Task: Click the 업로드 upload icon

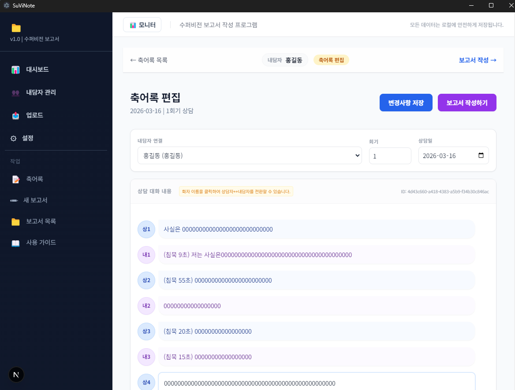Action: [x=16, y=115]
